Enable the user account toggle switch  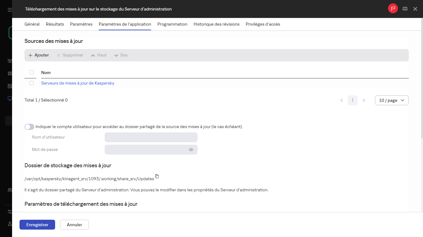[x=29, y=127]
